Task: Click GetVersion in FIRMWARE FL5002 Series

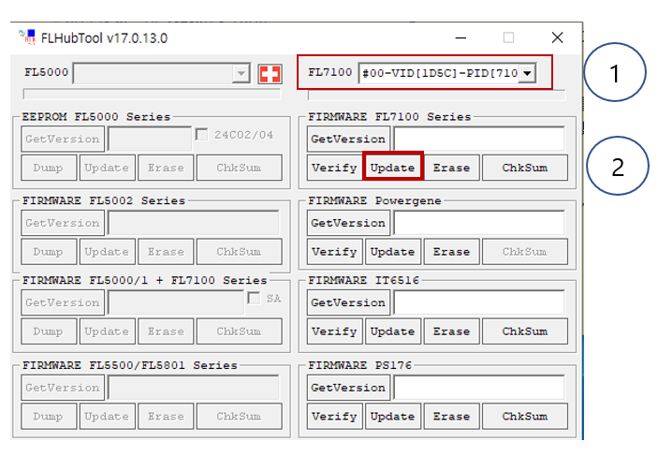Action: [63, 223]
